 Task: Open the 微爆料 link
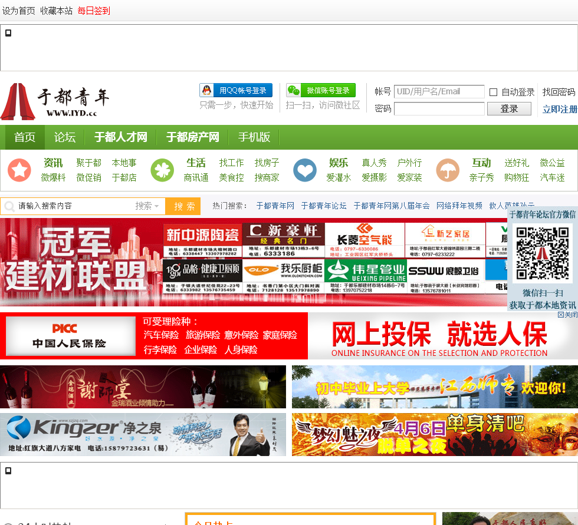(54, 177)
